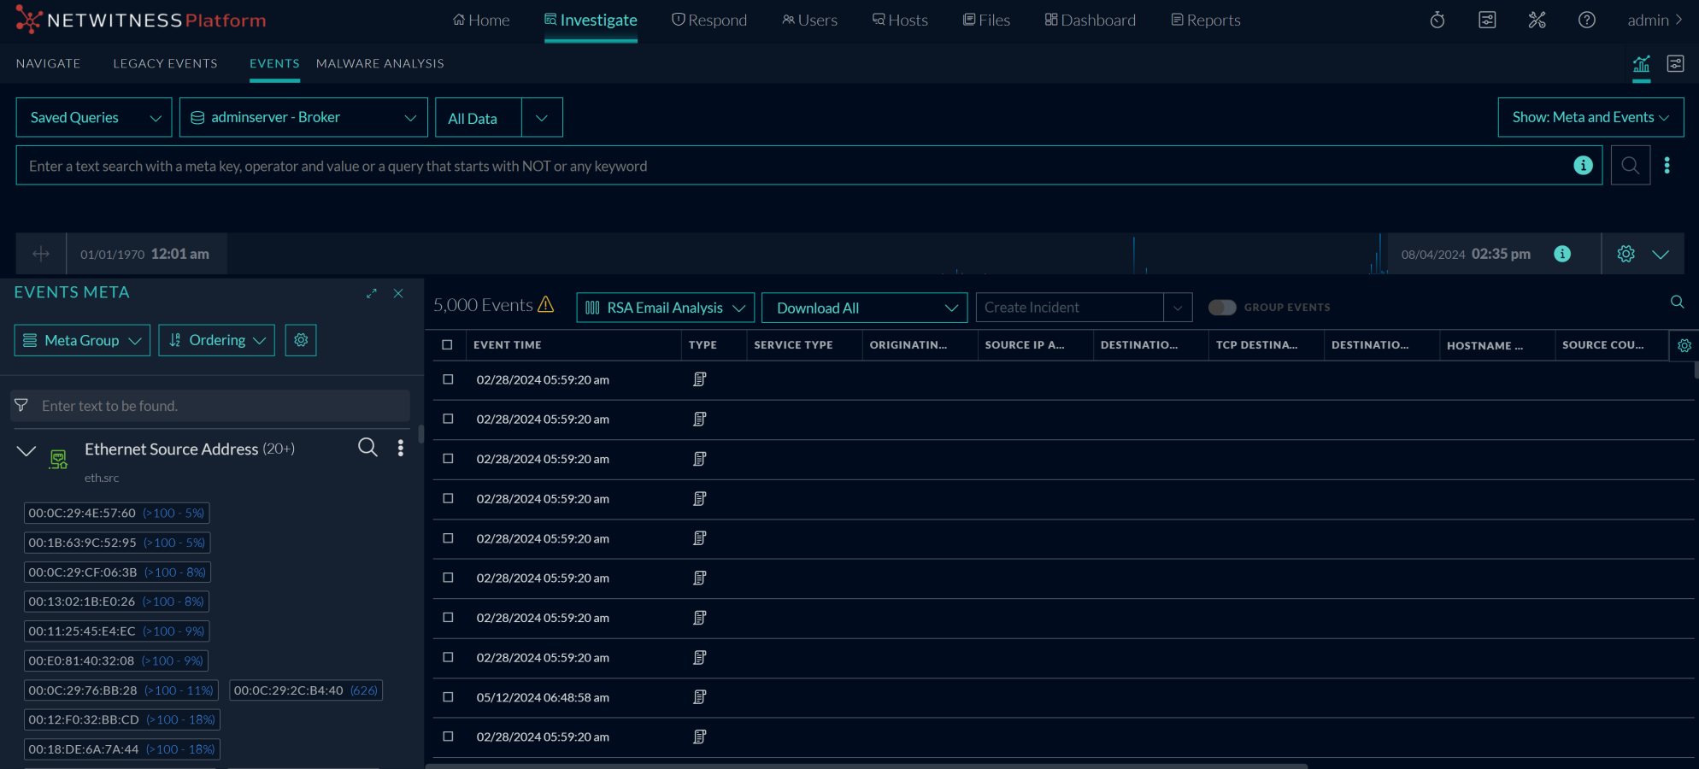Click the query search magnifier button
This screenshot has width=1699, height=769.
(1630, 166)
